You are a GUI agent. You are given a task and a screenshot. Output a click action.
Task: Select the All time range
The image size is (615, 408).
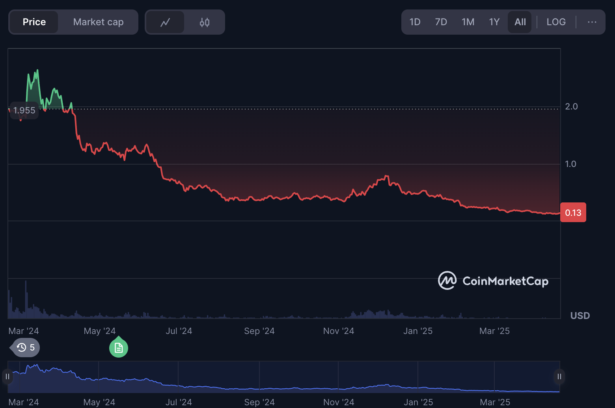pos(520,22)
